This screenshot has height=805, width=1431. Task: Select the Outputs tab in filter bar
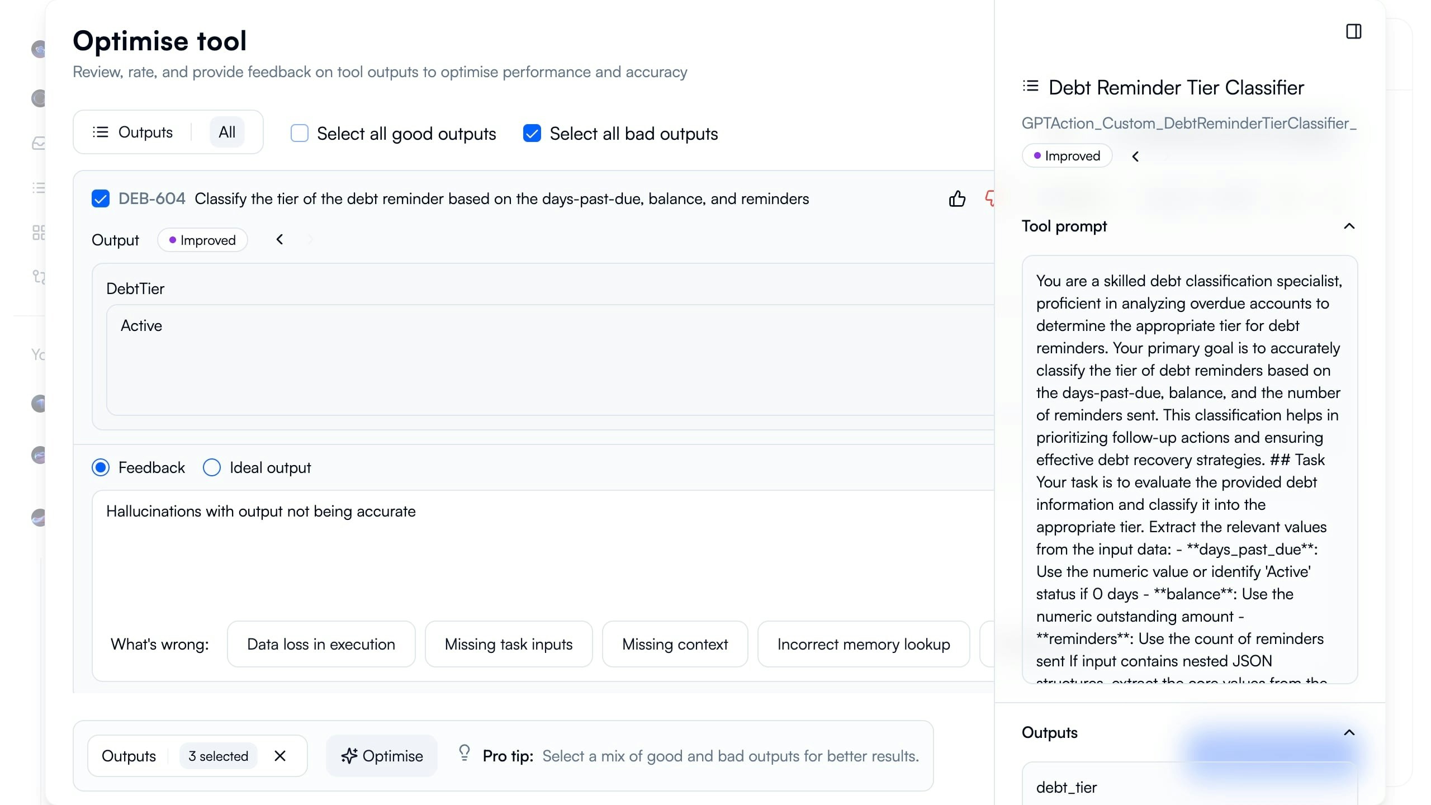(x=133, y=132)
